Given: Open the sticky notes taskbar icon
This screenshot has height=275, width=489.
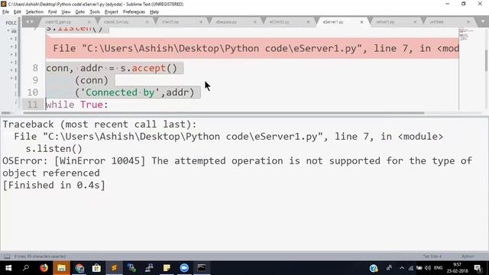Looking at the screenshot, I should (x=167, y=268).
